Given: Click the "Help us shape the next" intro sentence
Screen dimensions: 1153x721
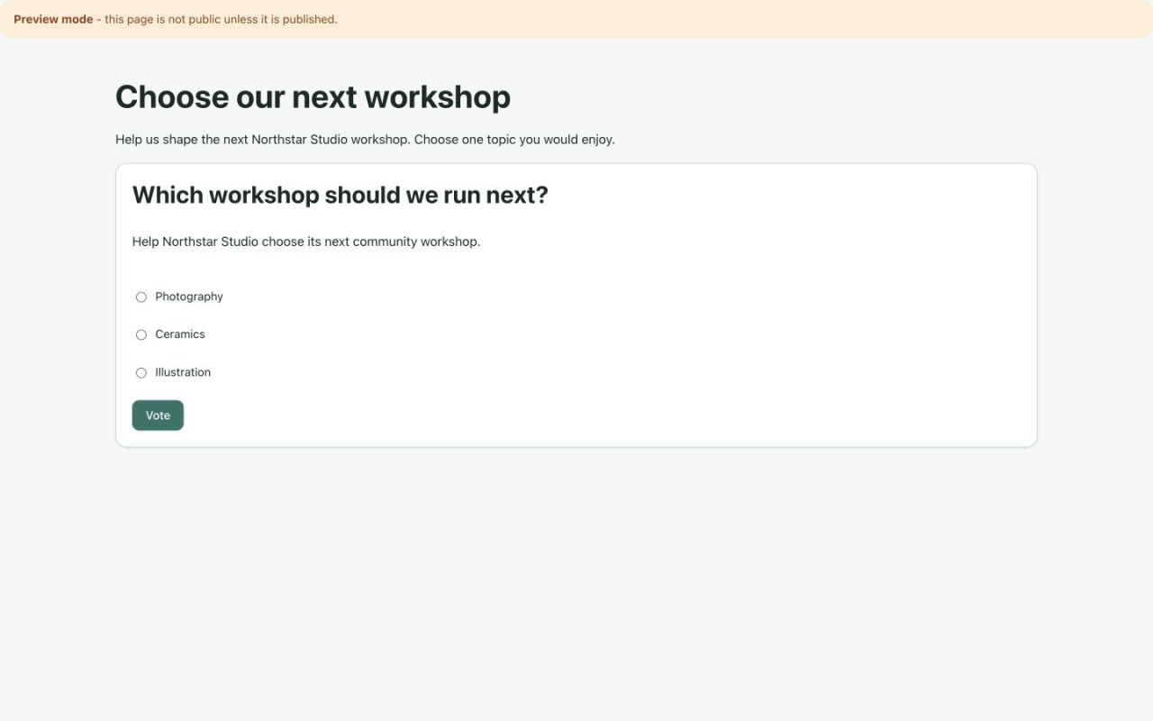Looking at the screenshot, I should 365,140.
